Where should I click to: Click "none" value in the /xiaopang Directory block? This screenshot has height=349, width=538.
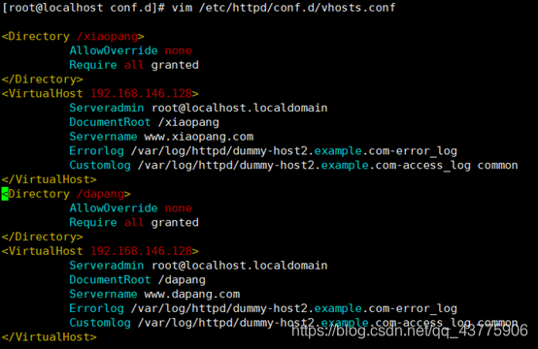[x=179, y=50]
